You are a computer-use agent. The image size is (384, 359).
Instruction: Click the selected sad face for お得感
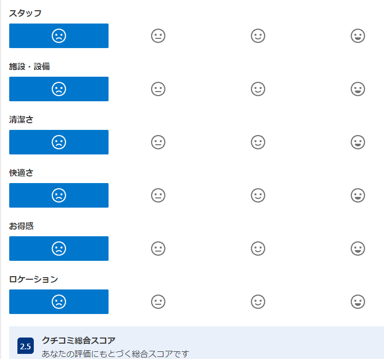click(59, 249)
